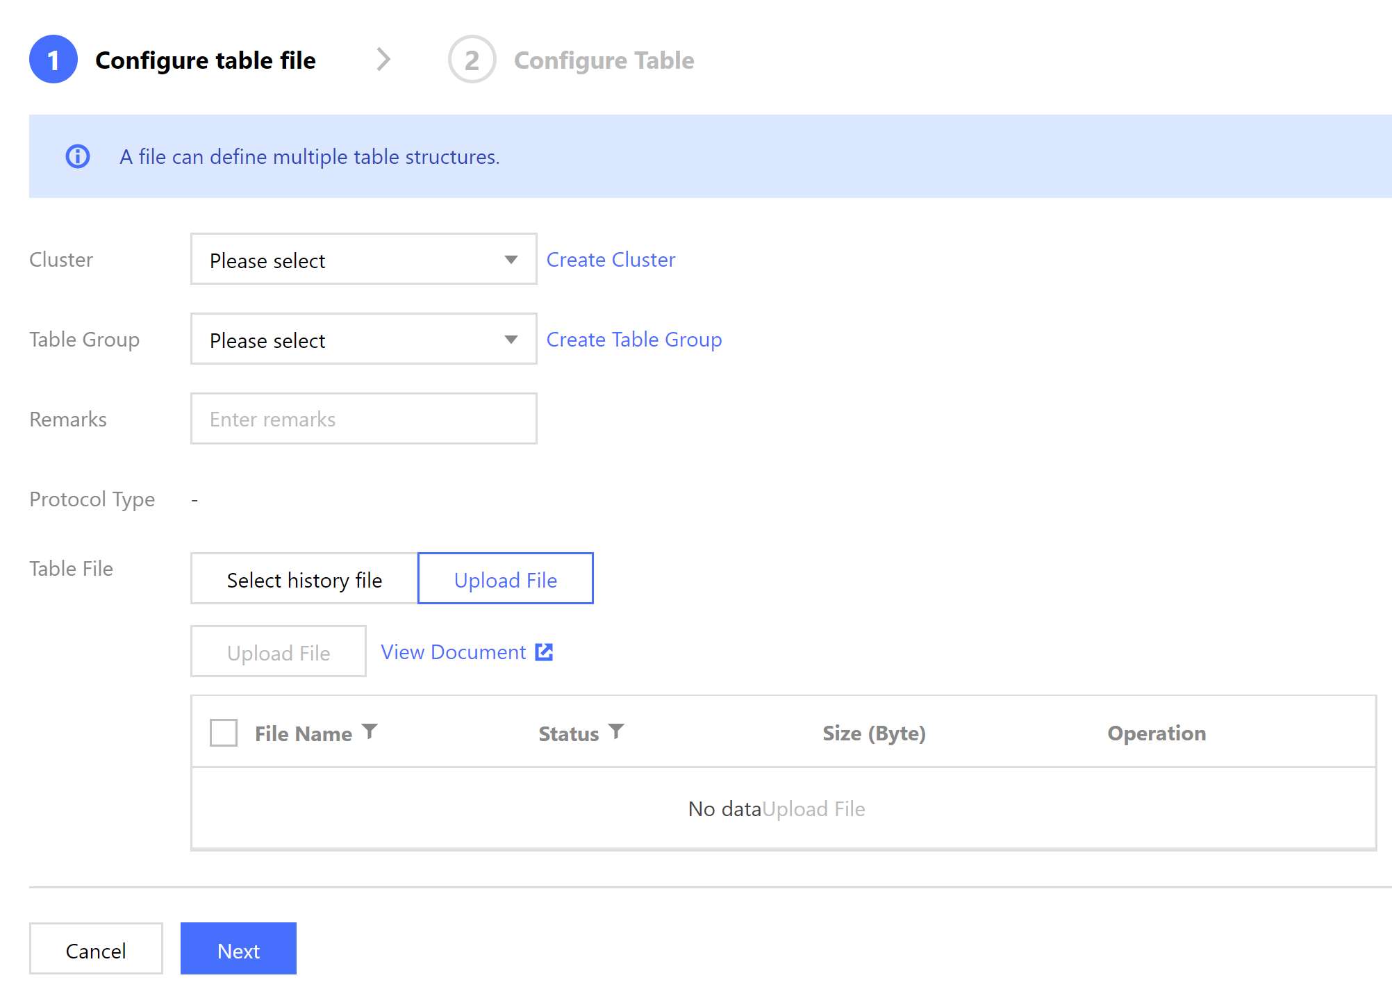Click the Enter remarks input field
Viewport: 1392px width, 1005px height.
[363, 419]
